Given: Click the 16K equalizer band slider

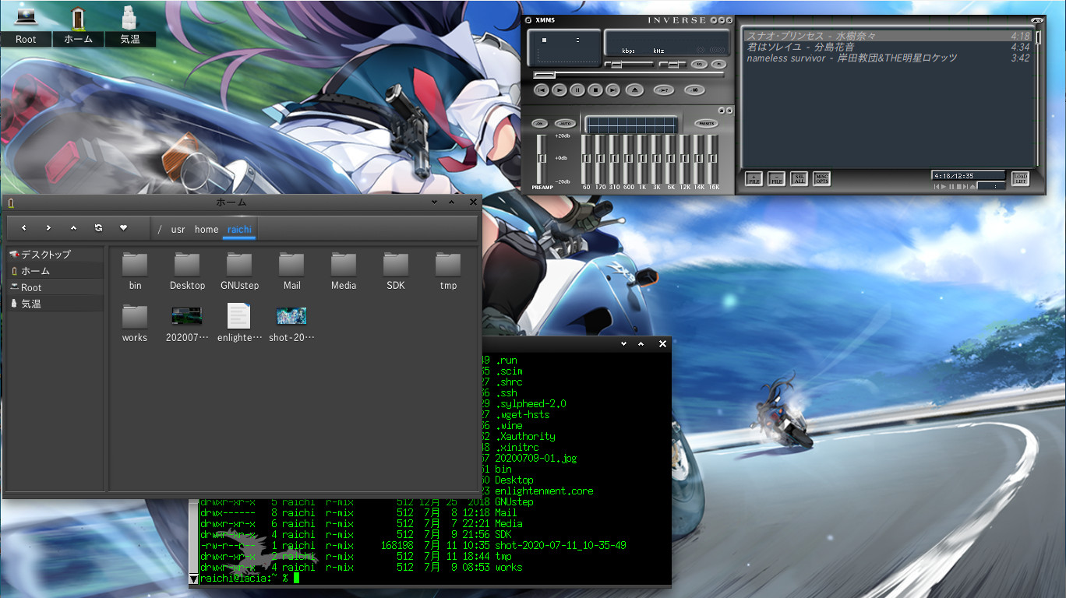Looking at the screenshot, I should (714, 159).
